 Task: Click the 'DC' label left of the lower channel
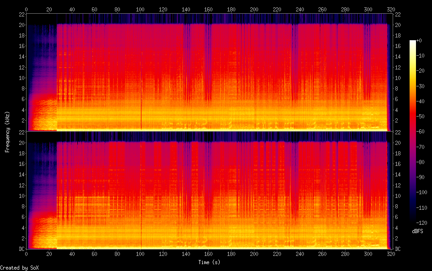[x=21, y=249]
